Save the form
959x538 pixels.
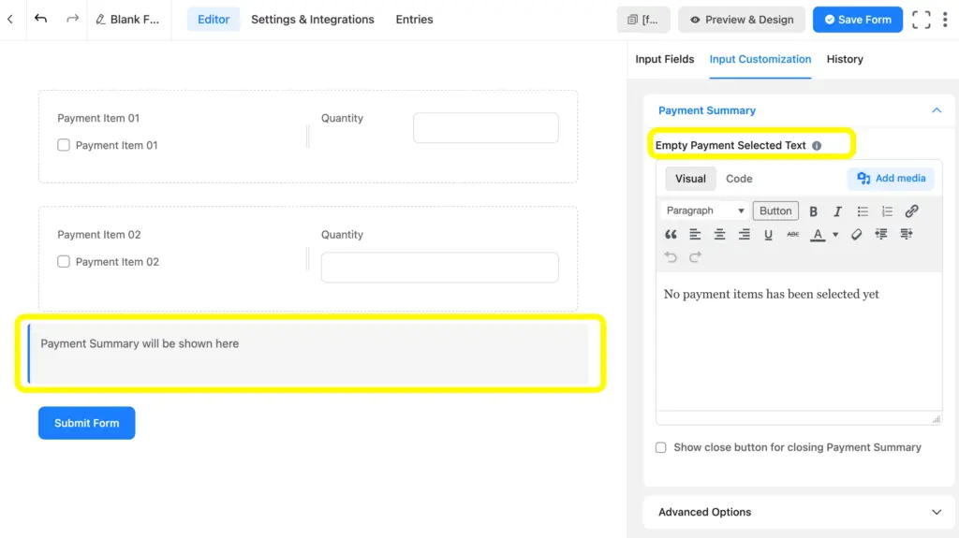[858, 20]
